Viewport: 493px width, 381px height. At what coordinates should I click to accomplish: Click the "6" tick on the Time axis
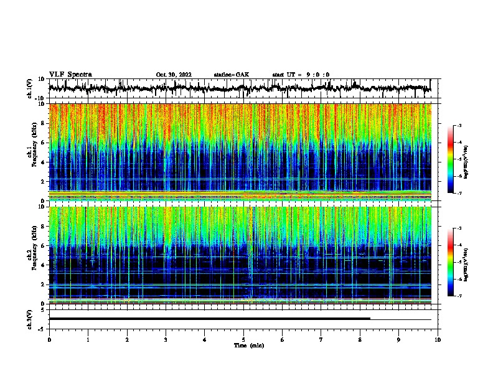pos(282,340)
